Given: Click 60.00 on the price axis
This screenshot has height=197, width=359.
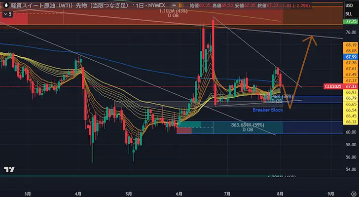Looking at the screenshot, I should 351,132.
